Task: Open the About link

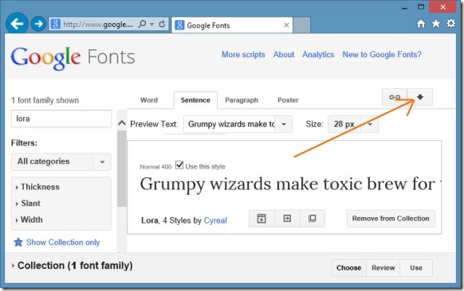Action: [284, 55]
